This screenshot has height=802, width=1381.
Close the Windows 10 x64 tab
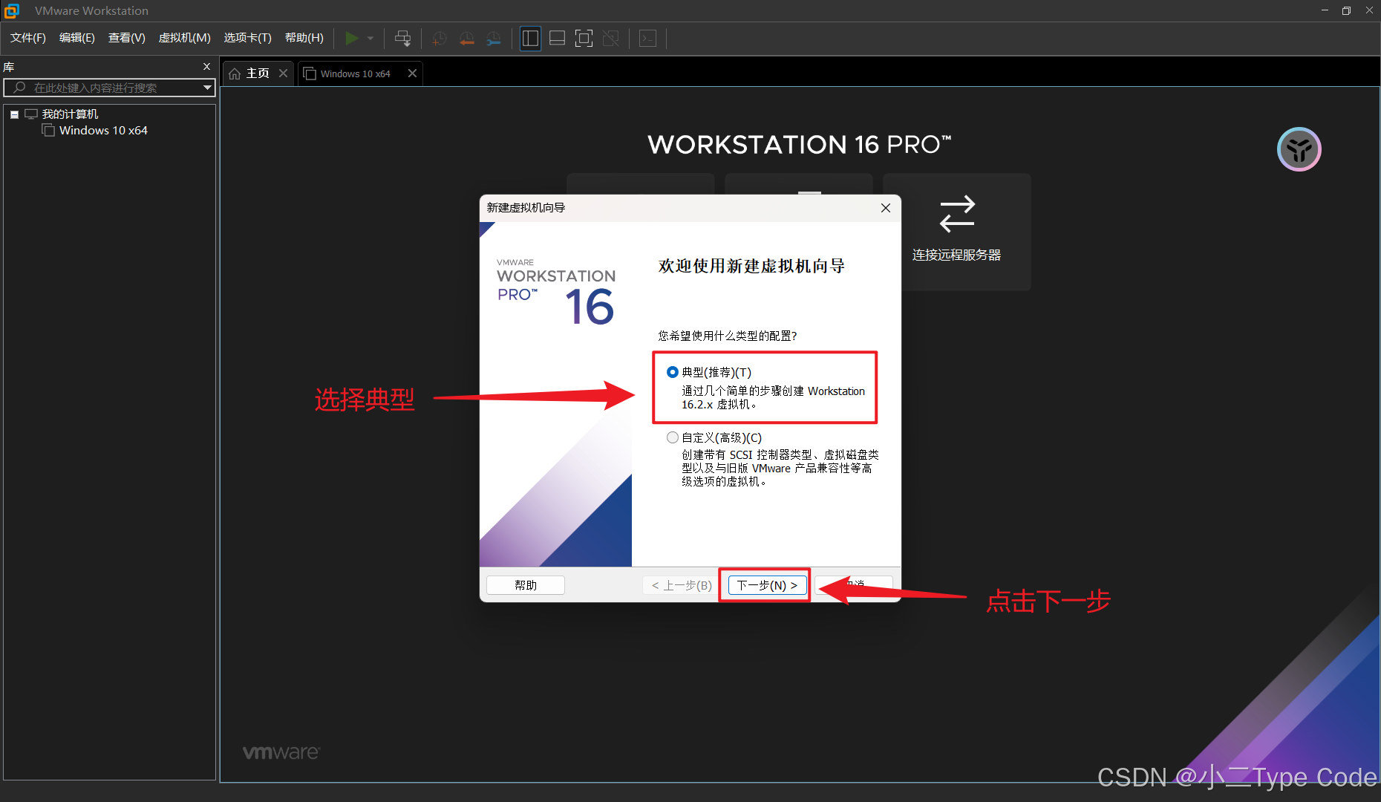coord(412,73)
